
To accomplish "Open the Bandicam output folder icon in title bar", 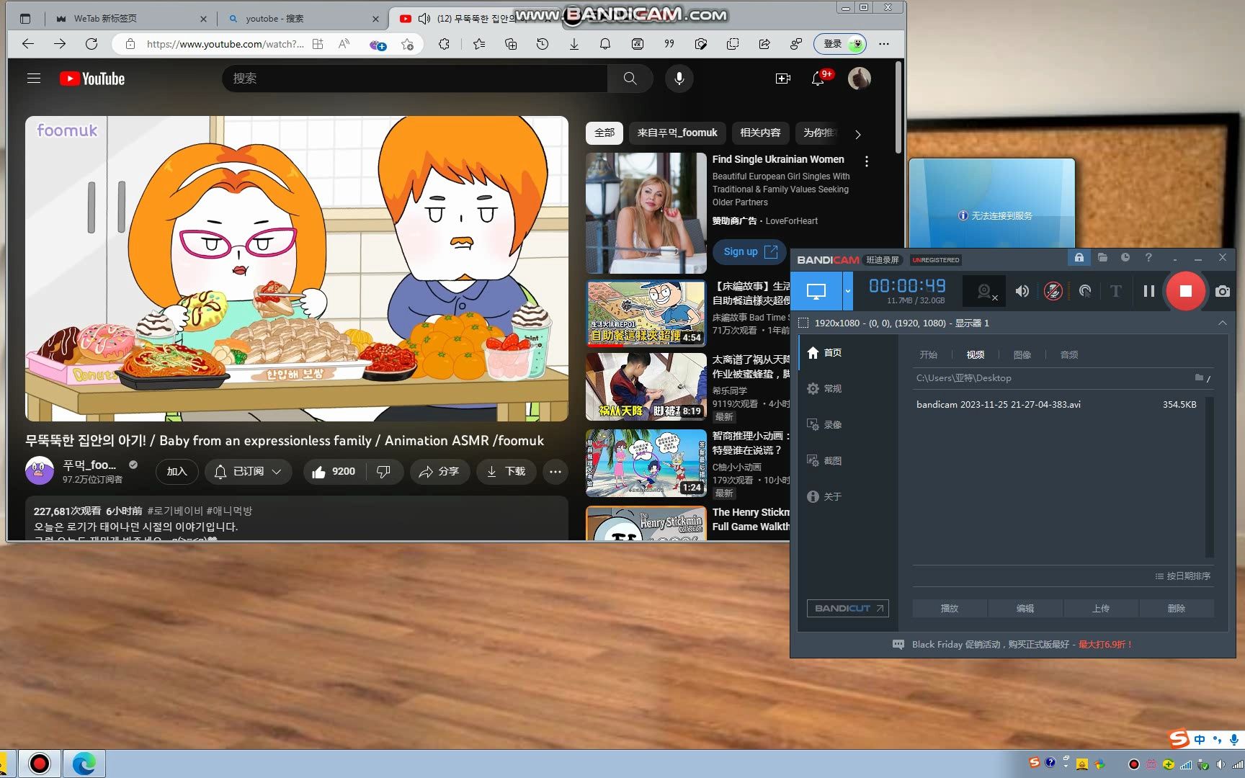I will (1102, 257).
